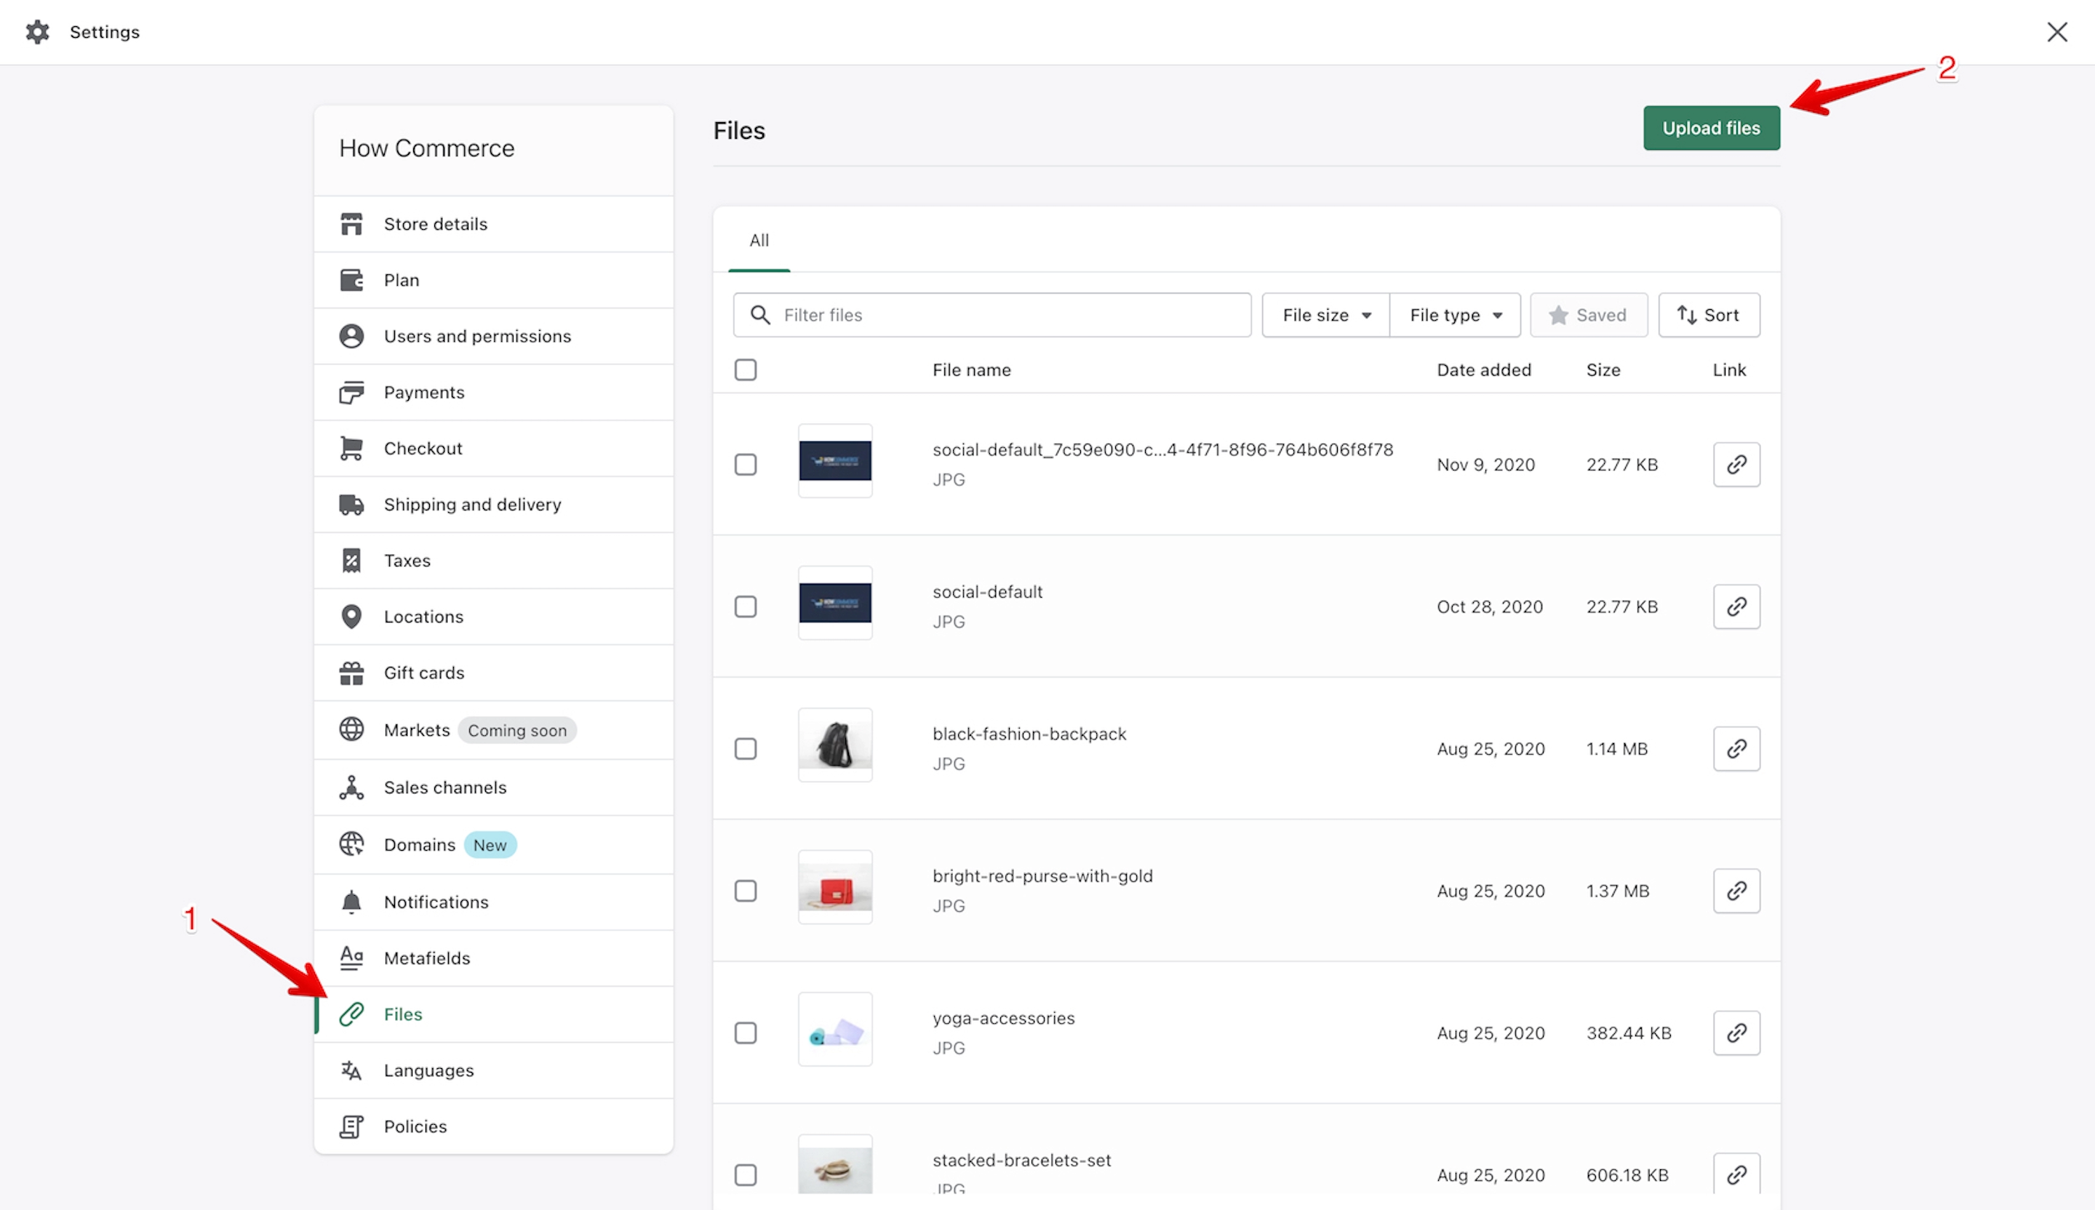2095x1210 pixels.
Task: Copy link for social-default_7c59e090 file
Action: [x=1736, y=465]
